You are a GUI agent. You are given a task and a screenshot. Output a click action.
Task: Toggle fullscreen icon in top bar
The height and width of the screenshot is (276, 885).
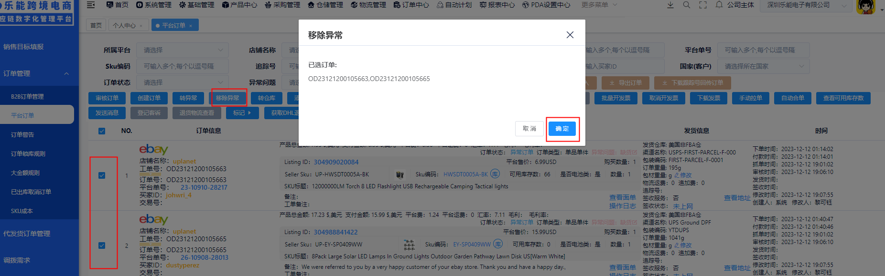coord(703,5)
